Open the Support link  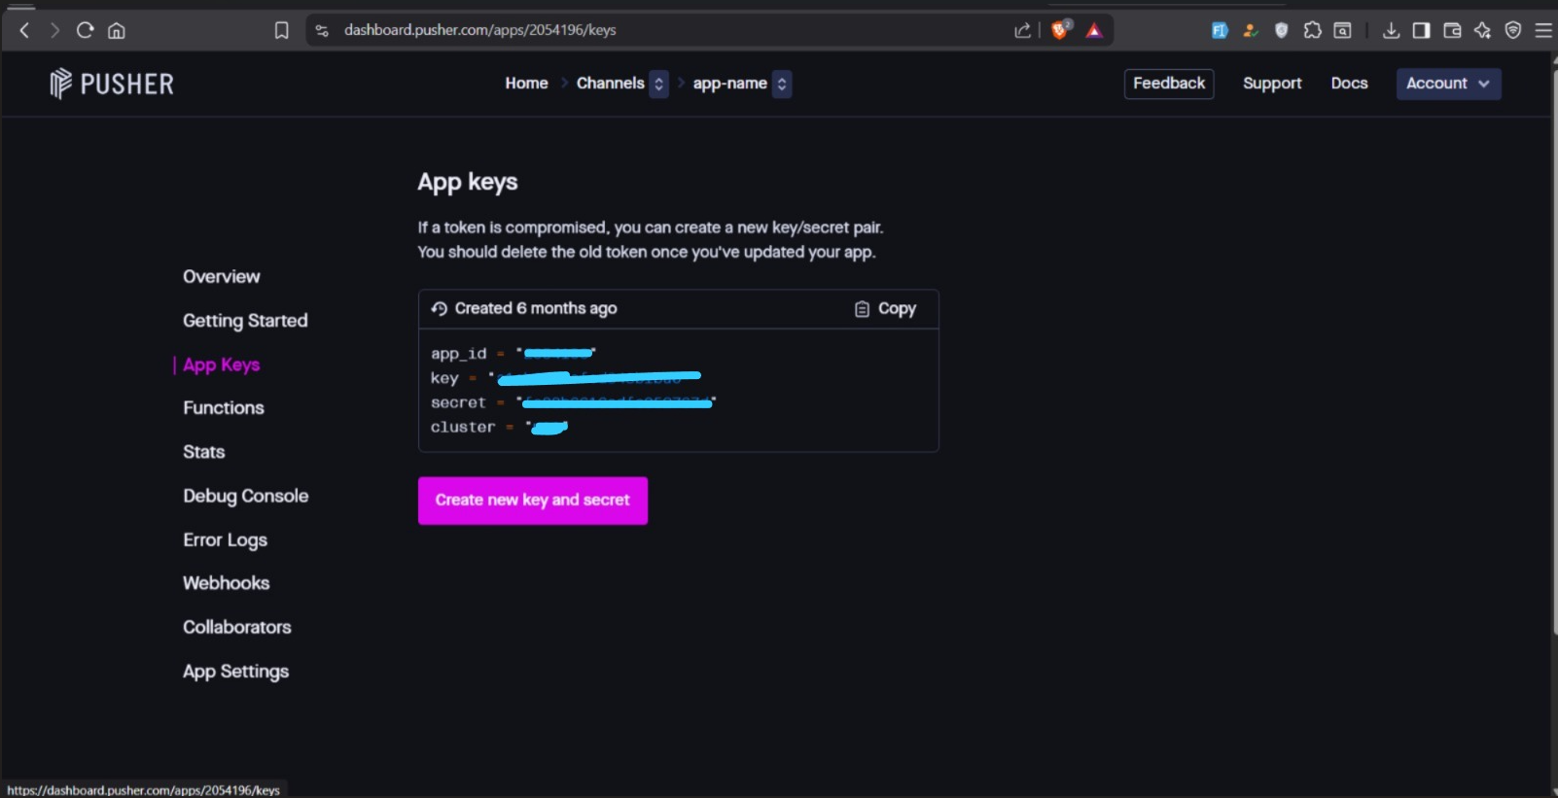pos(1272,84)
